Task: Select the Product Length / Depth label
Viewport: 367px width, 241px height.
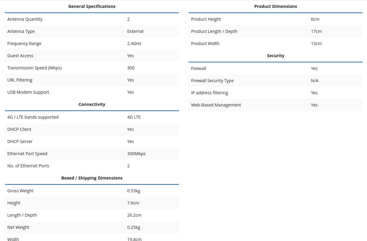Action: pos(214,31)
